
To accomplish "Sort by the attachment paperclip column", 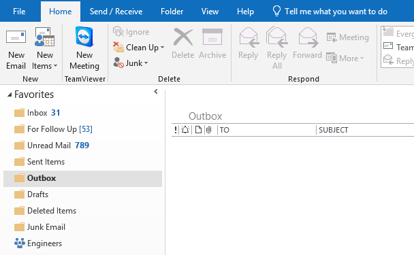I will coord(208,130).
